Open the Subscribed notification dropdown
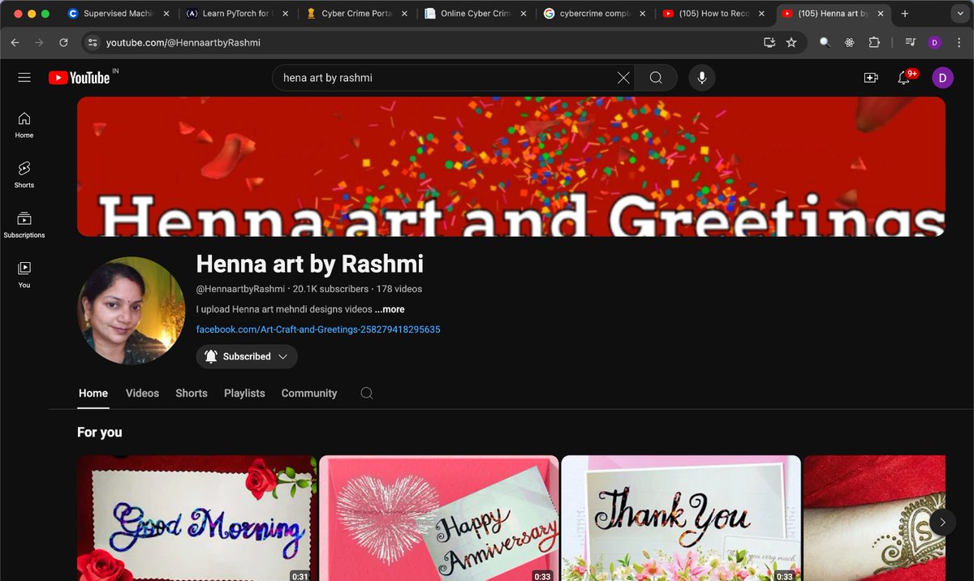This screenshot has width=974, height=581. tap(247, 356)
